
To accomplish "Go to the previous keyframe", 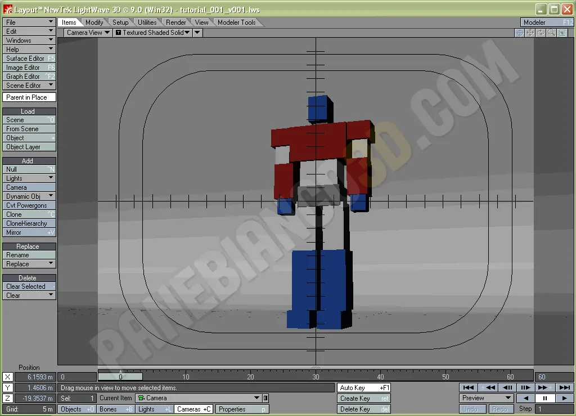I will click(x=488, y=387).
